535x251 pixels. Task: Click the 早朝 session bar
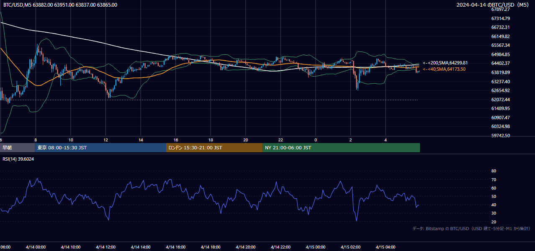(17, 148)
